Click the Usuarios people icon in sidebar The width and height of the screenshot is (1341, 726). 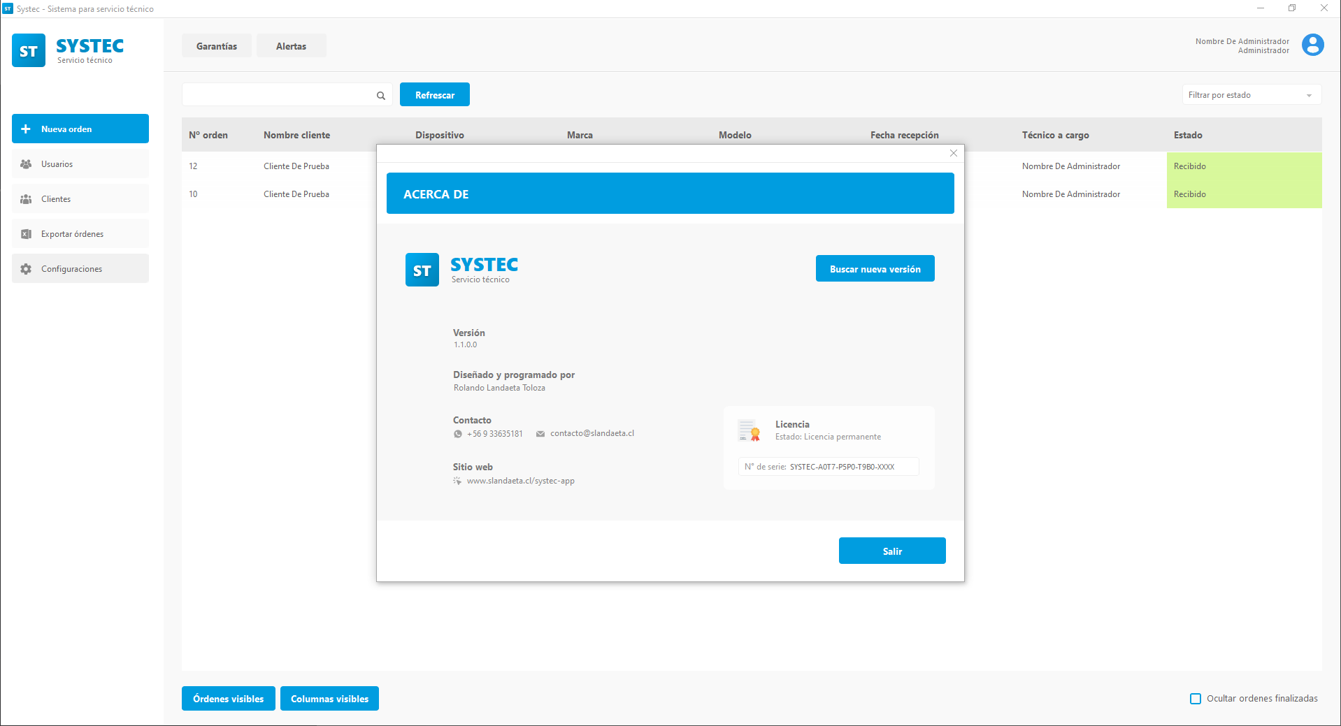[26, 164]
